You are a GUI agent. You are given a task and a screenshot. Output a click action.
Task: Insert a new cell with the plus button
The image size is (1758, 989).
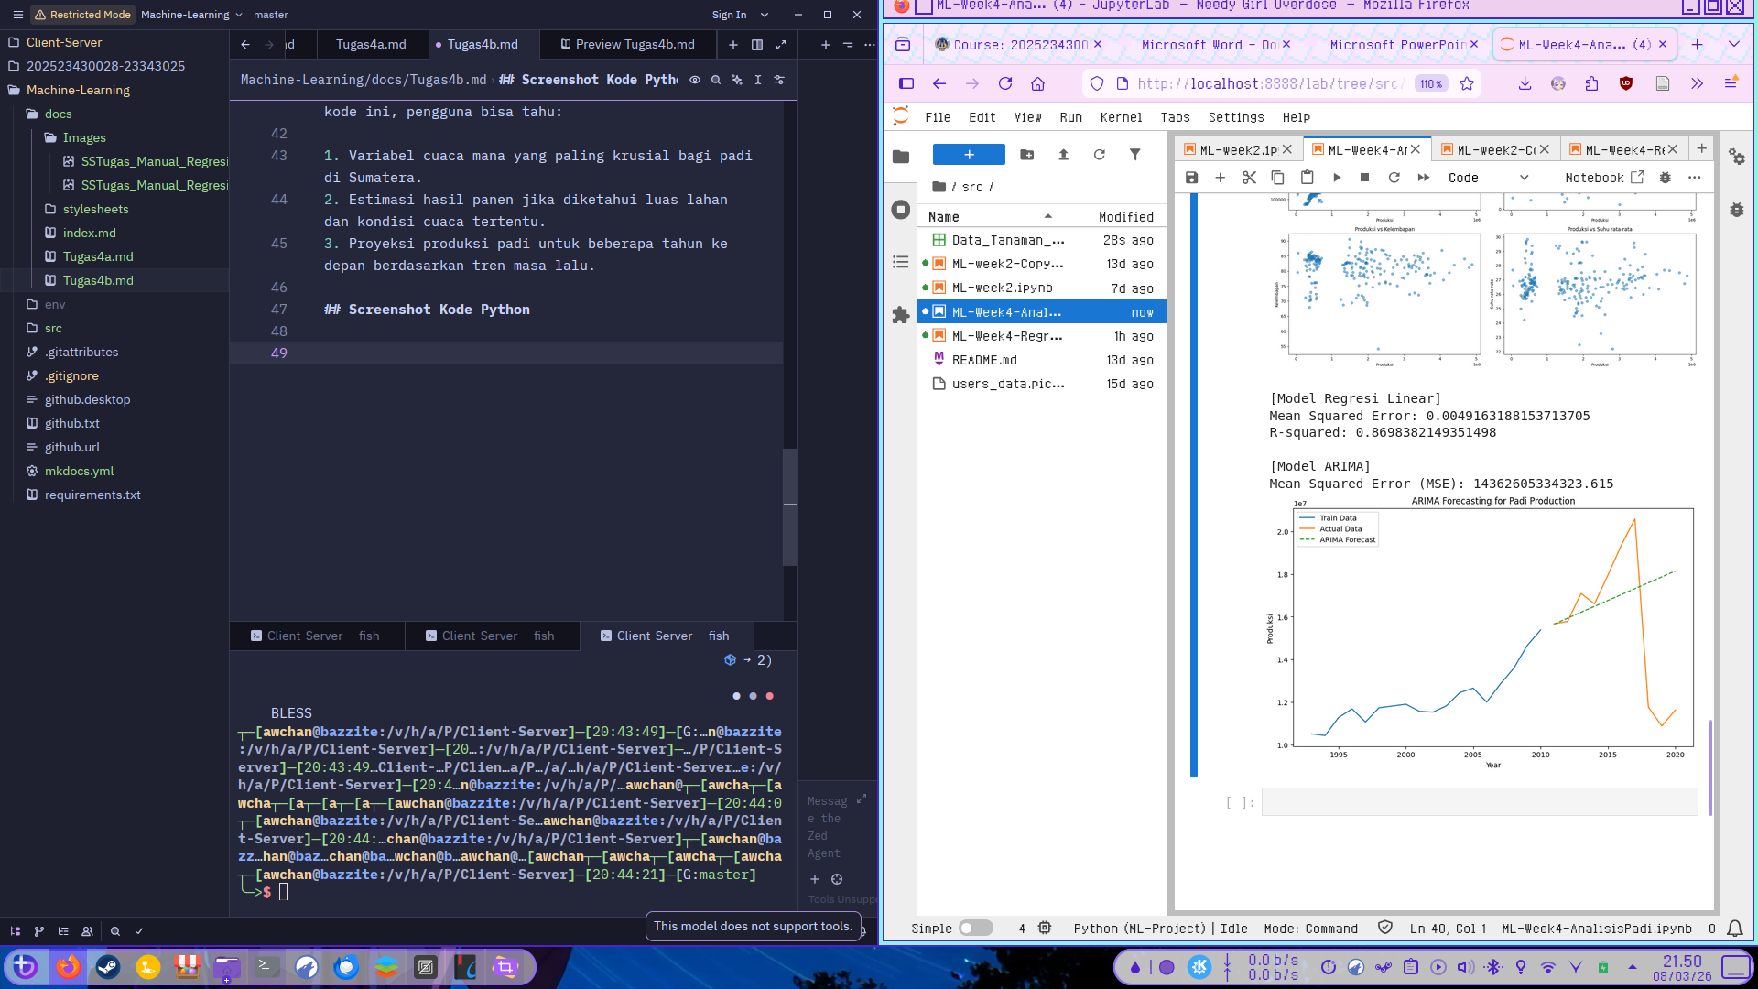[x=1220, y=178]
